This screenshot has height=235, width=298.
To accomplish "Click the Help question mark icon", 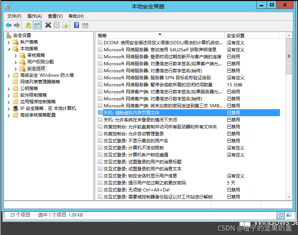I will [76, 25].
